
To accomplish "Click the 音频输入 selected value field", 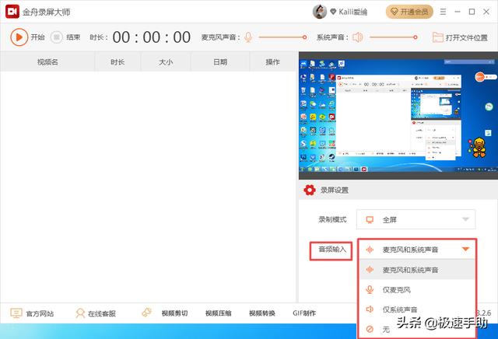I will 417,250.
